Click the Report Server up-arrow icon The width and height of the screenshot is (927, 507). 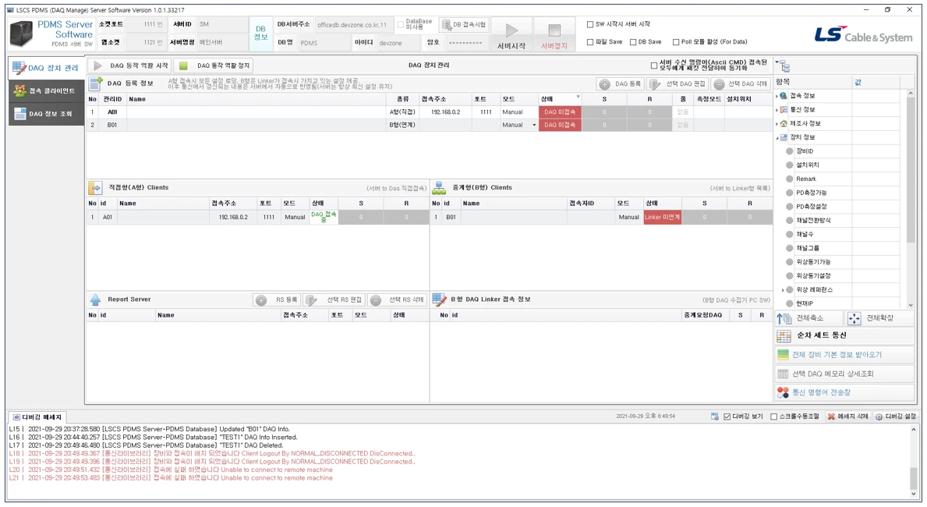tap(95, 300)
